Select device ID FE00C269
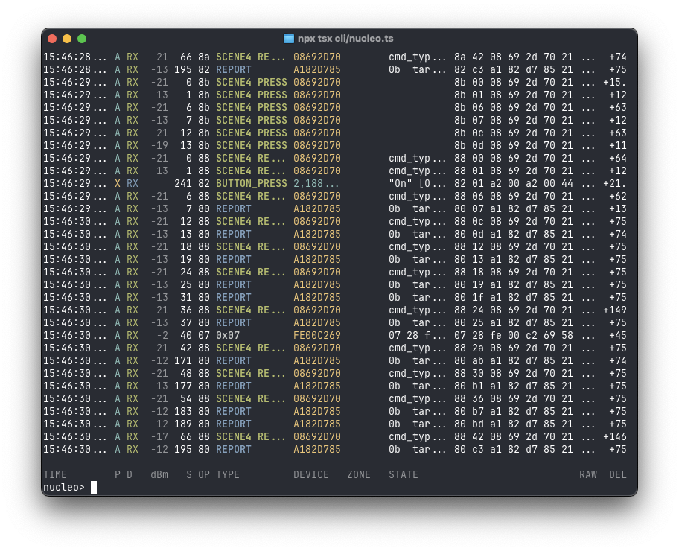 317,336
